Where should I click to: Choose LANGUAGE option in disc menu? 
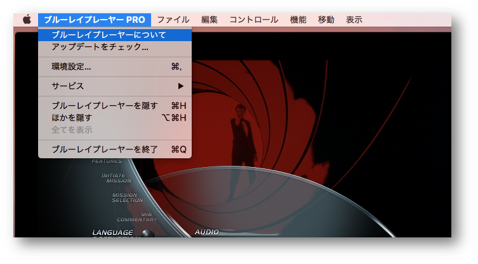(112, 233)
